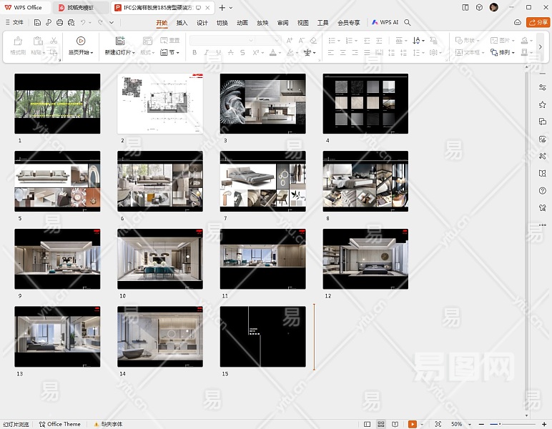The image size is (552, 429).
Task: Click the 分享 share button
Action: [538, 23]
